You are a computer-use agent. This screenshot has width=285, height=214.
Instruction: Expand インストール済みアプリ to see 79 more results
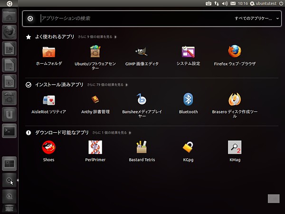point(107,85)
